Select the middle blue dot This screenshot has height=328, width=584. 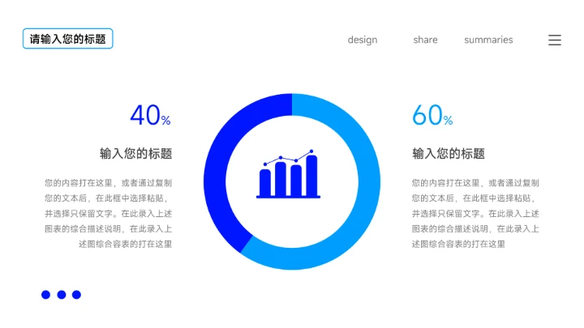[62, 295]
